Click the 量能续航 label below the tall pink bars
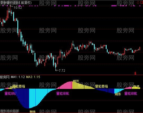143x113 pixels. [63, 94]
